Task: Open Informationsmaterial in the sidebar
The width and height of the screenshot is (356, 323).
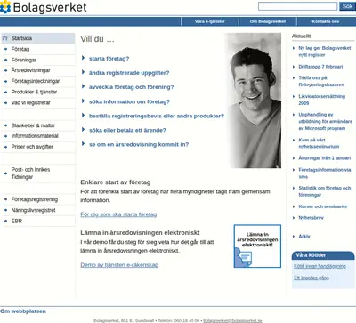Action: click(x=35, y=136)
